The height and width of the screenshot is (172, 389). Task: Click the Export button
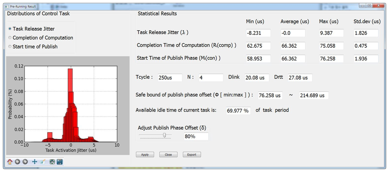[x=192, y=155]
